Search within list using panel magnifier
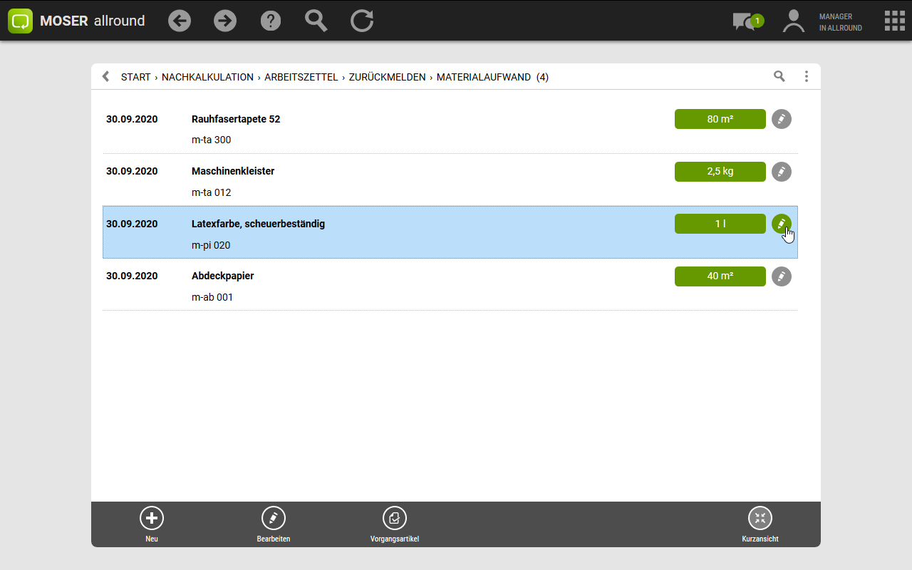Image resolution: width=912 pixels, height=570 pixels. [779, 76]
